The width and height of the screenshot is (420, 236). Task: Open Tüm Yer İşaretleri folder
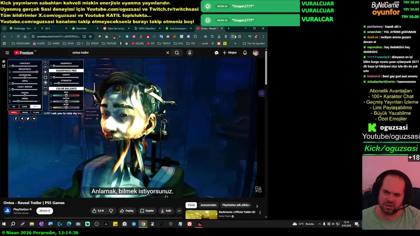click(254, 43)
